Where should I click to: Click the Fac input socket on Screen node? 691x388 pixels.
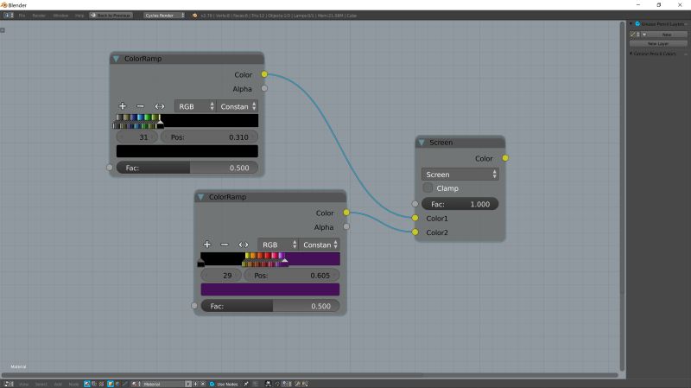[x=415, y=204]
